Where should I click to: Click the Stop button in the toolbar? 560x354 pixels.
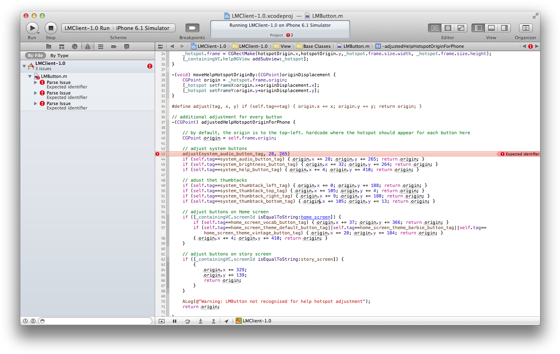point(51,28)
